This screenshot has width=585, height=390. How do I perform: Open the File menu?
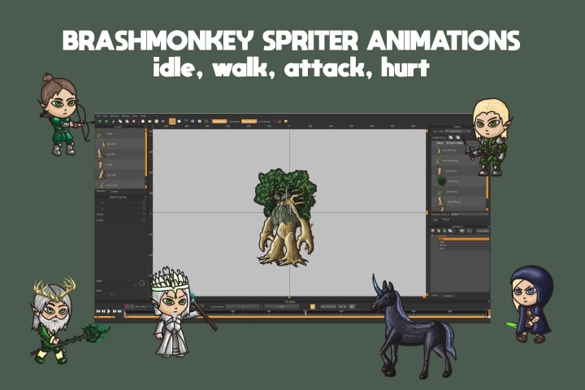point(98,116)
